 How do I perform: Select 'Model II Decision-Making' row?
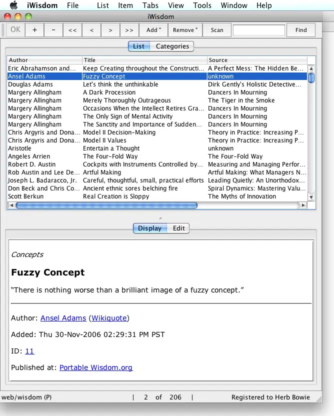click(x=157, y=132)
